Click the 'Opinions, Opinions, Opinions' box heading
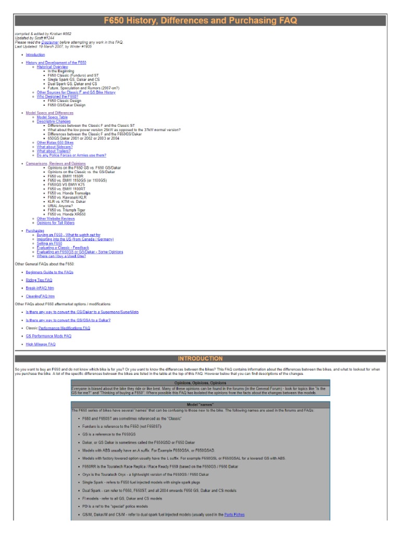This screenshot has height=534, width=400. [x=201, y=383]
